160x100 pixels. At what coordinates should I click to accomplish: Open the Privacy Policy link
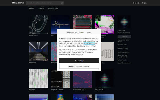[89, 43]
